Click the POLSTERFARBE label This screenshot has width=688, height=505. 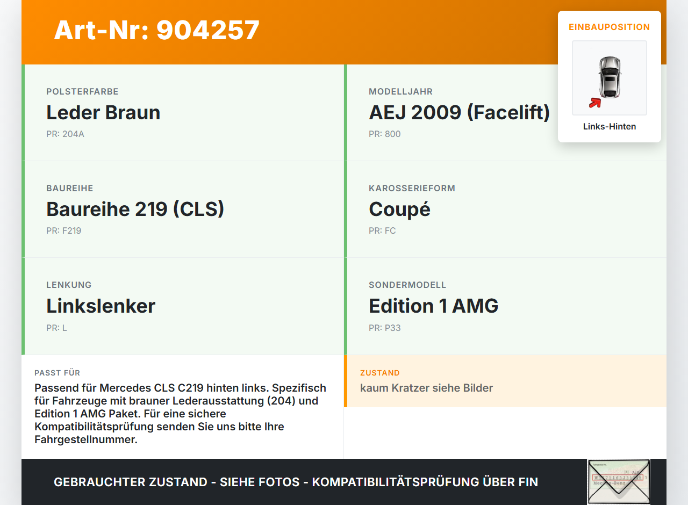tap(82, 92)
